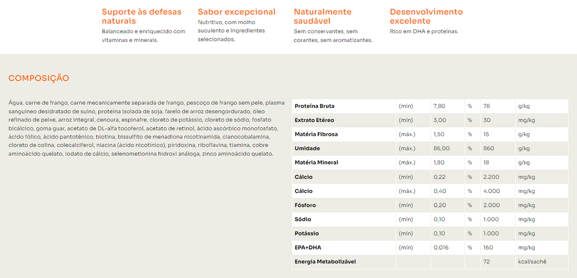
Task: Click the "Proteína Bruta" row label
Action: click(x=314, y=106)
